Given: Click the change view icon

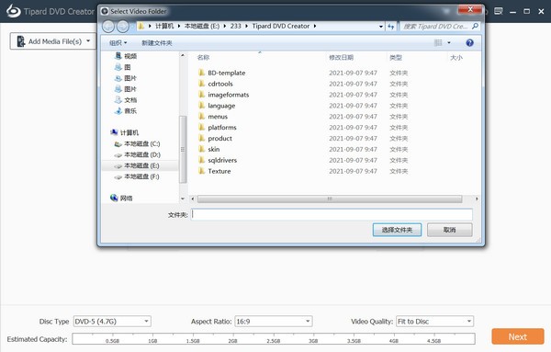Looking at the screenshot, I should pos(438,42).
